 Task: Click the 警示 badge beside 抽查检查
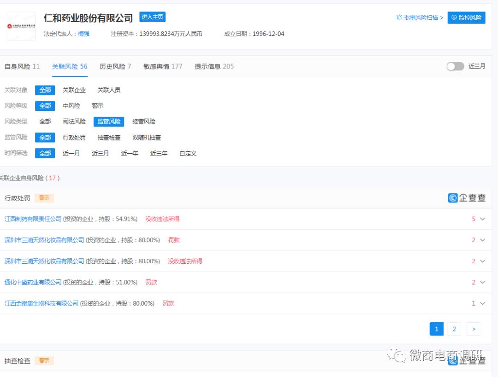pyautogui.click(x=44, y=361)
